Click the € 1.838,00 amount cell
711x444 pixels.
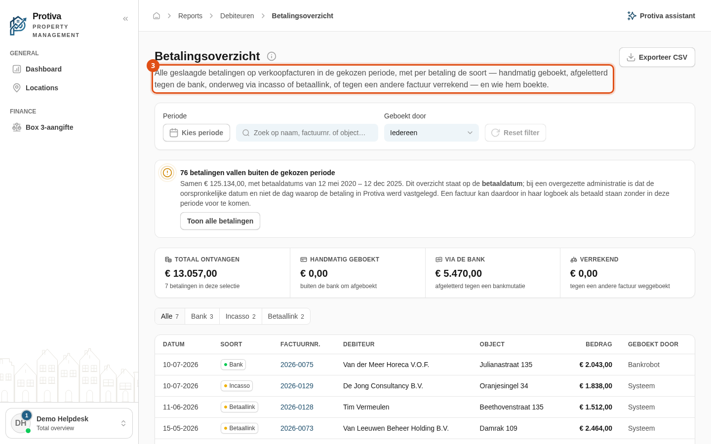pyautogui.click(x=596, y=386)
